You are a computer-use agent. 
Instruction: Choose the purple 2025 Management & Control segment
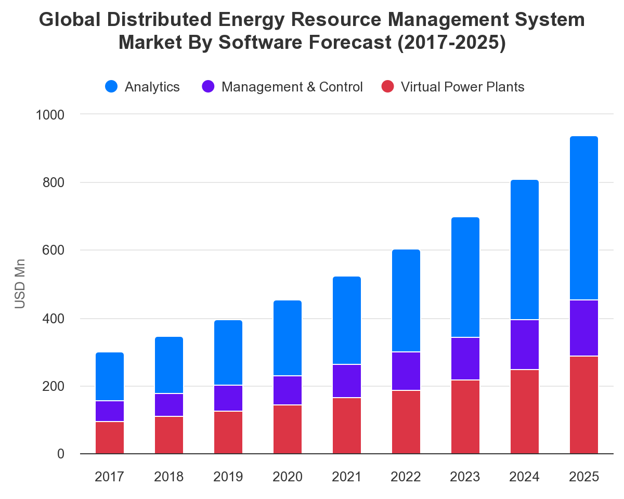click(584, 328)
